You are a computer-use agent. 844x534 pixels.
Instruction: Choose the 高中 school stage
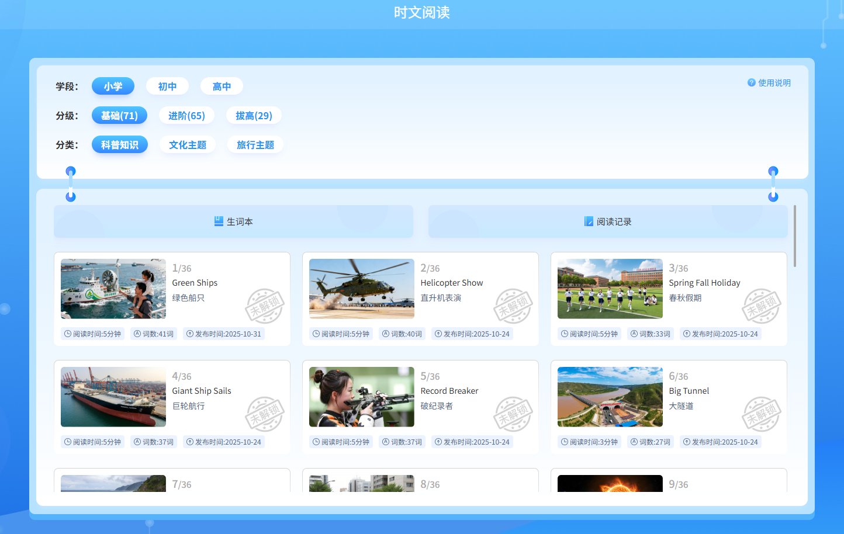tap(222, 86)
